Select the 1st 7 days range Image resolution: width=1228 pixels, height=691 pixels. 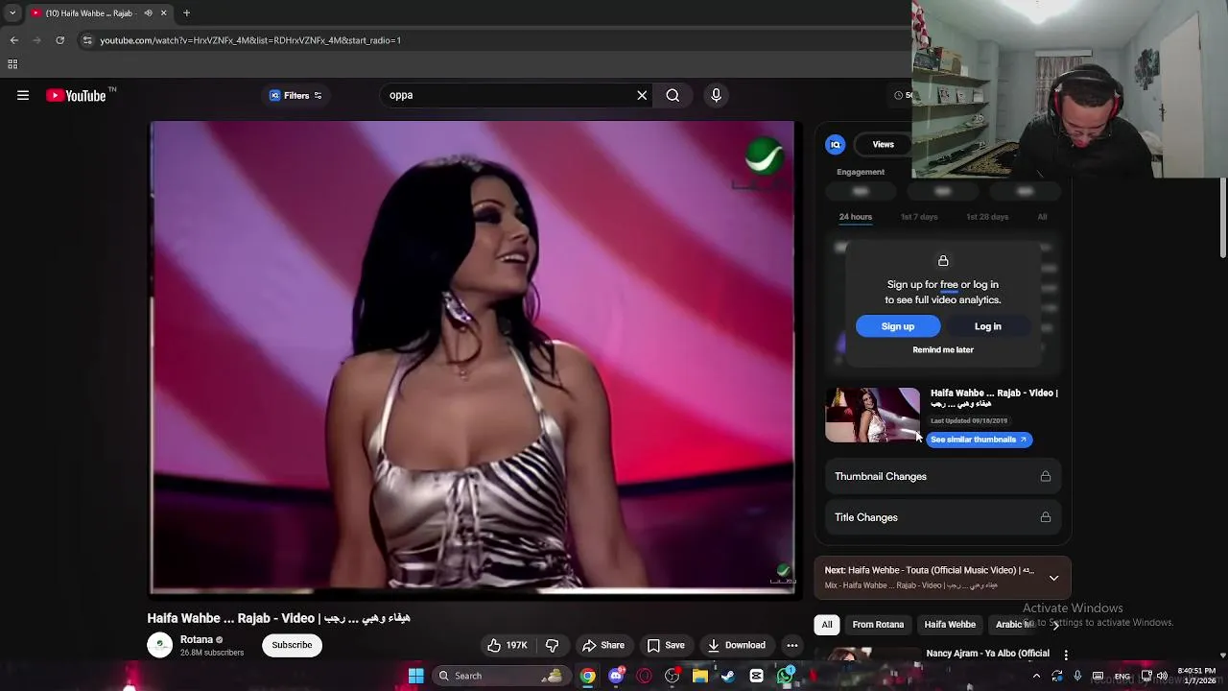(x=919, y=217)
